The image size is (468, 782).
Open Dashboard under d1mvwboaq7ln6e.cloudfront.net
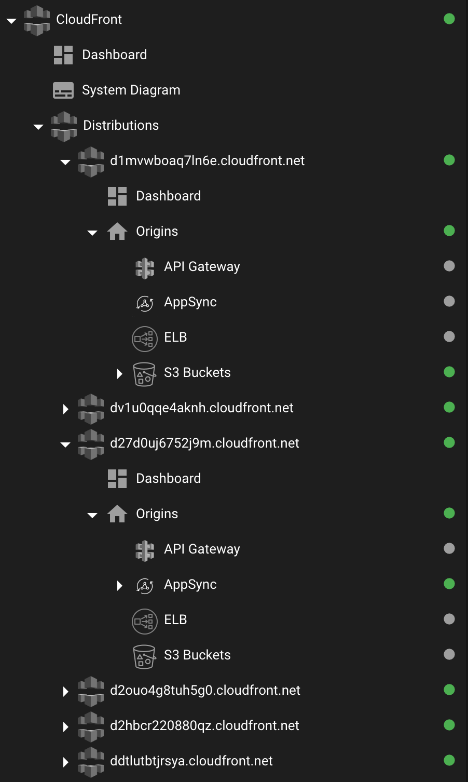(x=168, y=196)
